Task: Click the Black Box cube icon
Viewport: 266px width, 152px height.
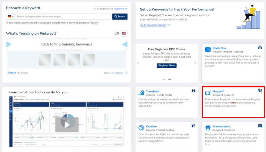Action: click(x=208, y=50)
